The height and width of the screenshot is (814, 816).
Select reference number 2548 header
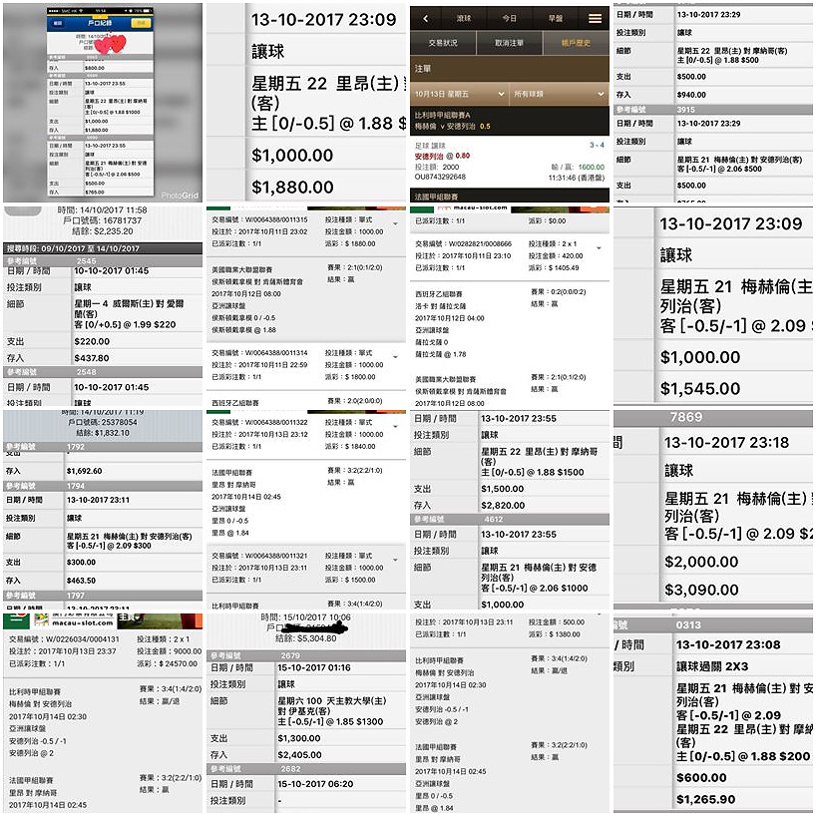pos(103,372)
